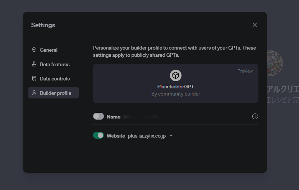Click the Builder profile person icon
299x190 pixels.
(34, 93)
